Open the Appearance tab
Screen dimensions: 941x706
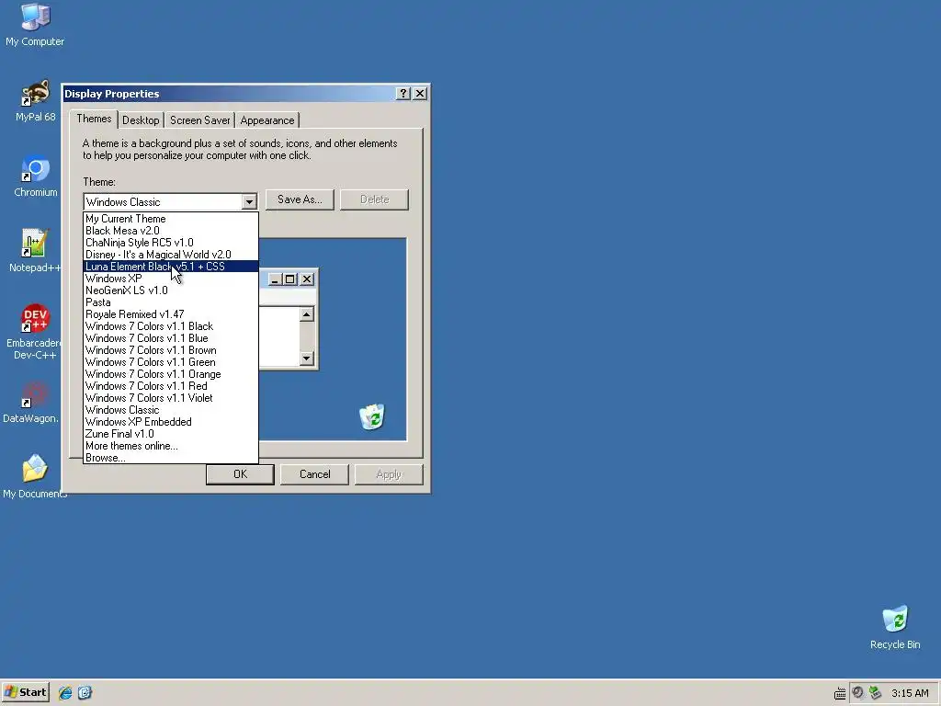[x=267, y=120]
